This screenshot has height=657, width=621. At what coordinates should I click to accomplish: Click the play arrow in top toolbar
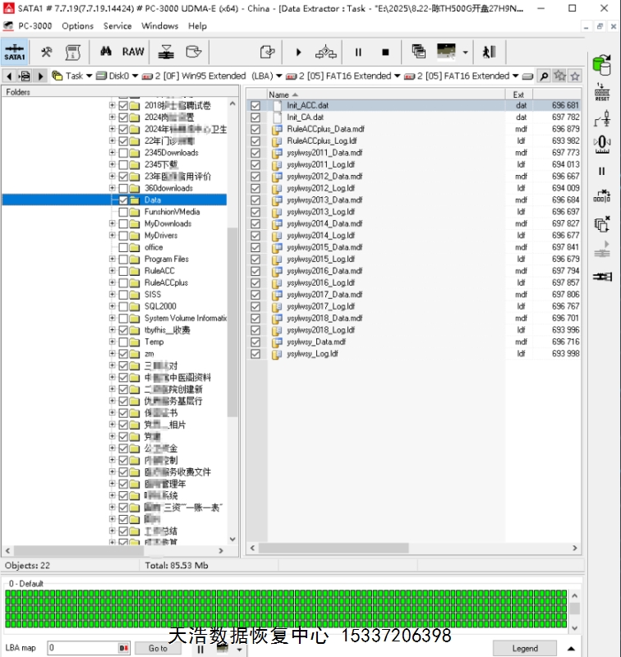coord(298,52)
